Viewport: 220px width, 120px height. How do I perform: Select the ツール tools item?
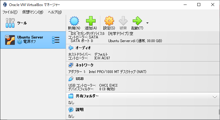(33, 23)
